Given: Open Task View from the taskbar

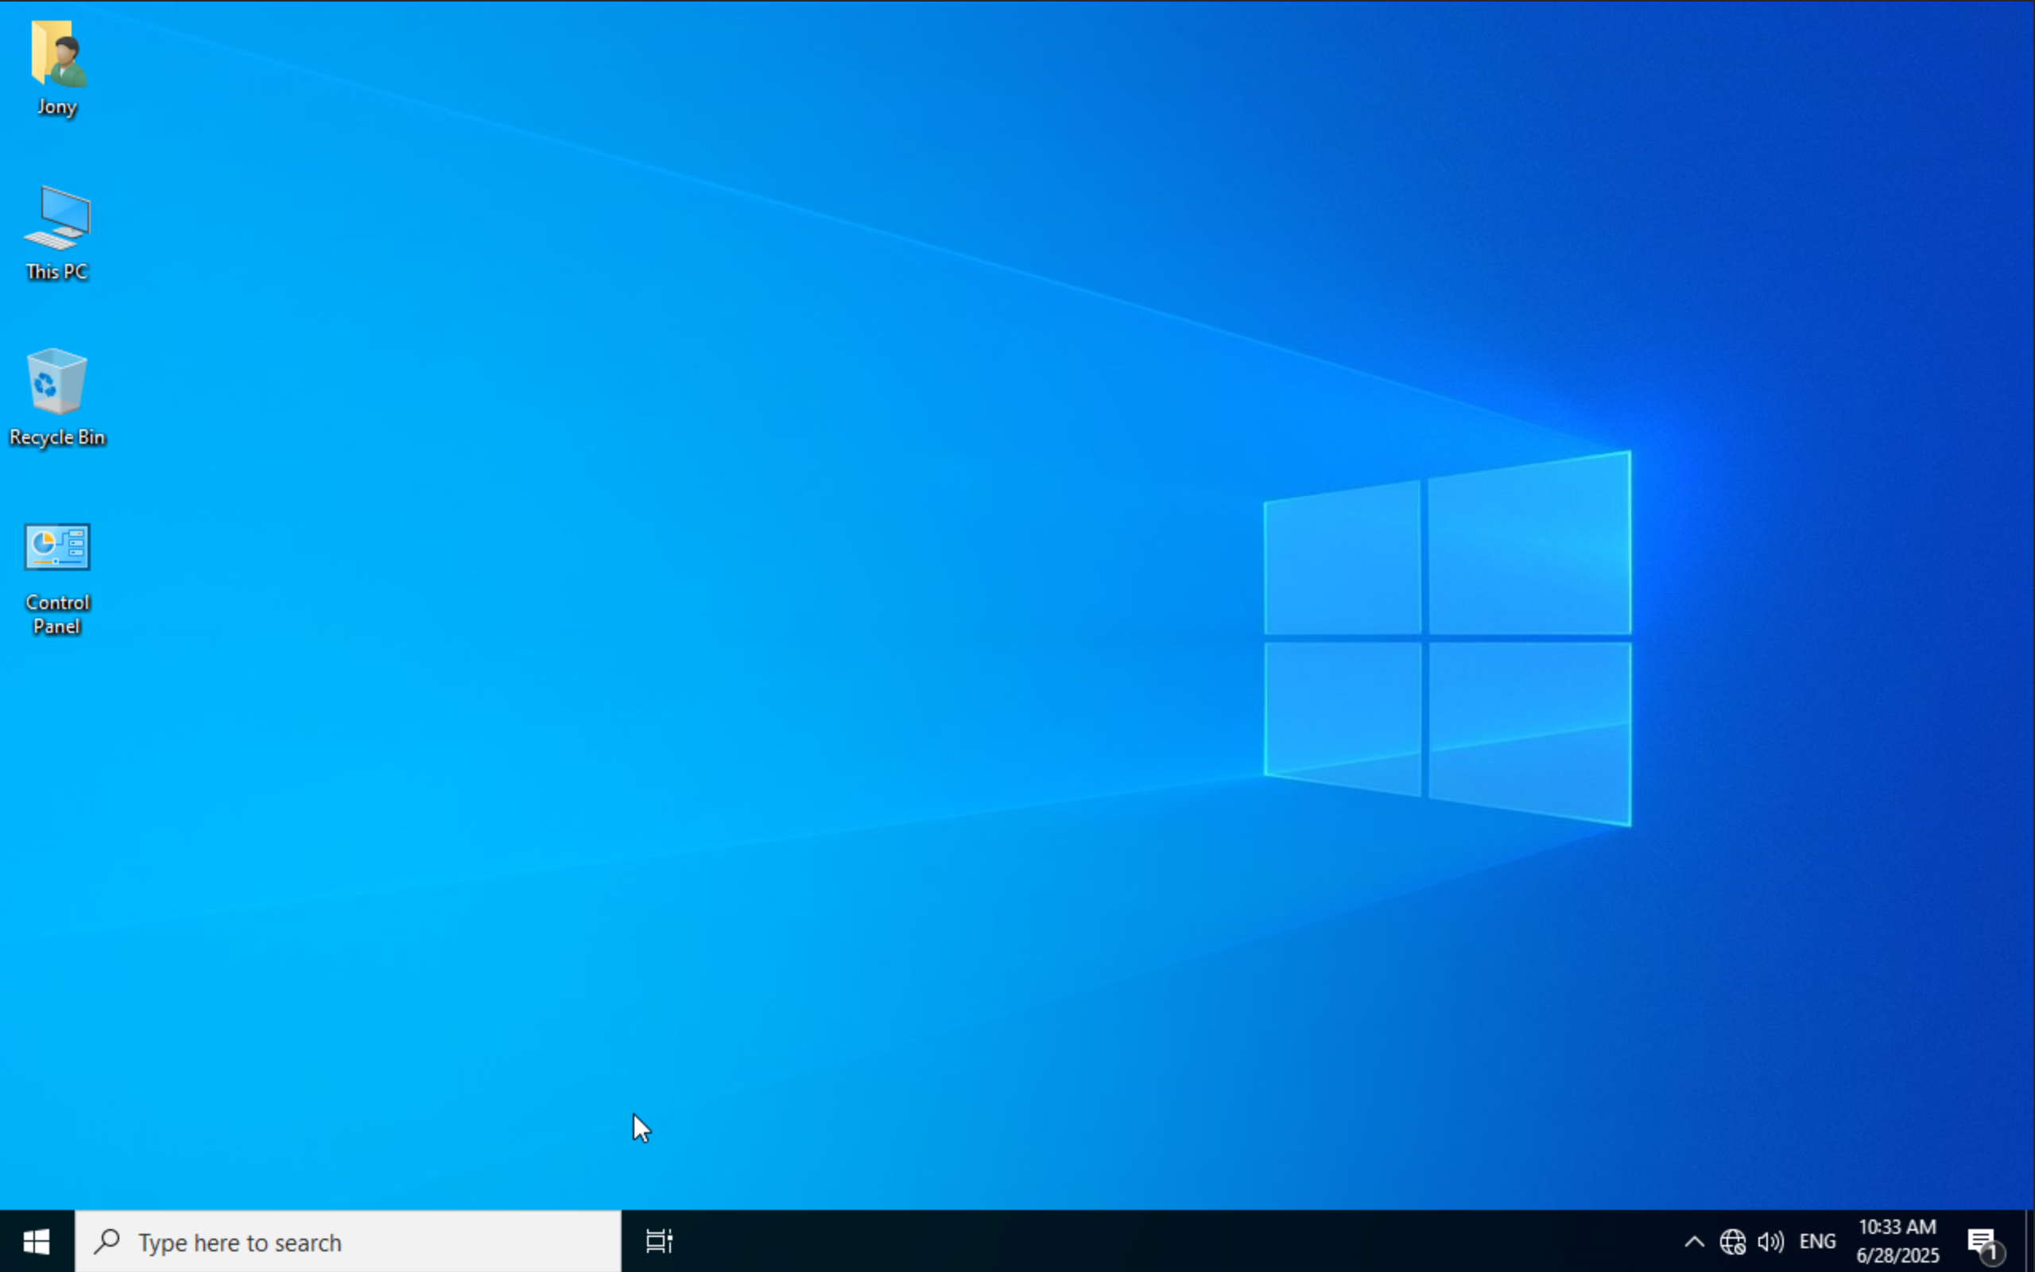Looking at the screenshot, I should click(659, 1241).
